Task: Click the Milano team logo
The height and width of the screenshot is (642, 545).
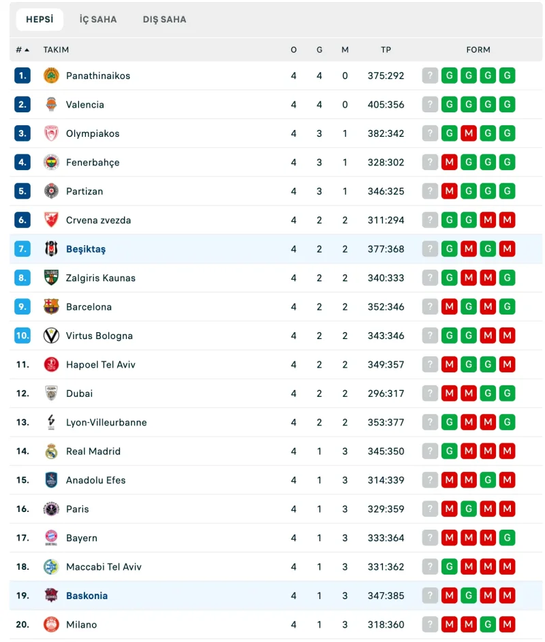Action: tap(51, 624)
